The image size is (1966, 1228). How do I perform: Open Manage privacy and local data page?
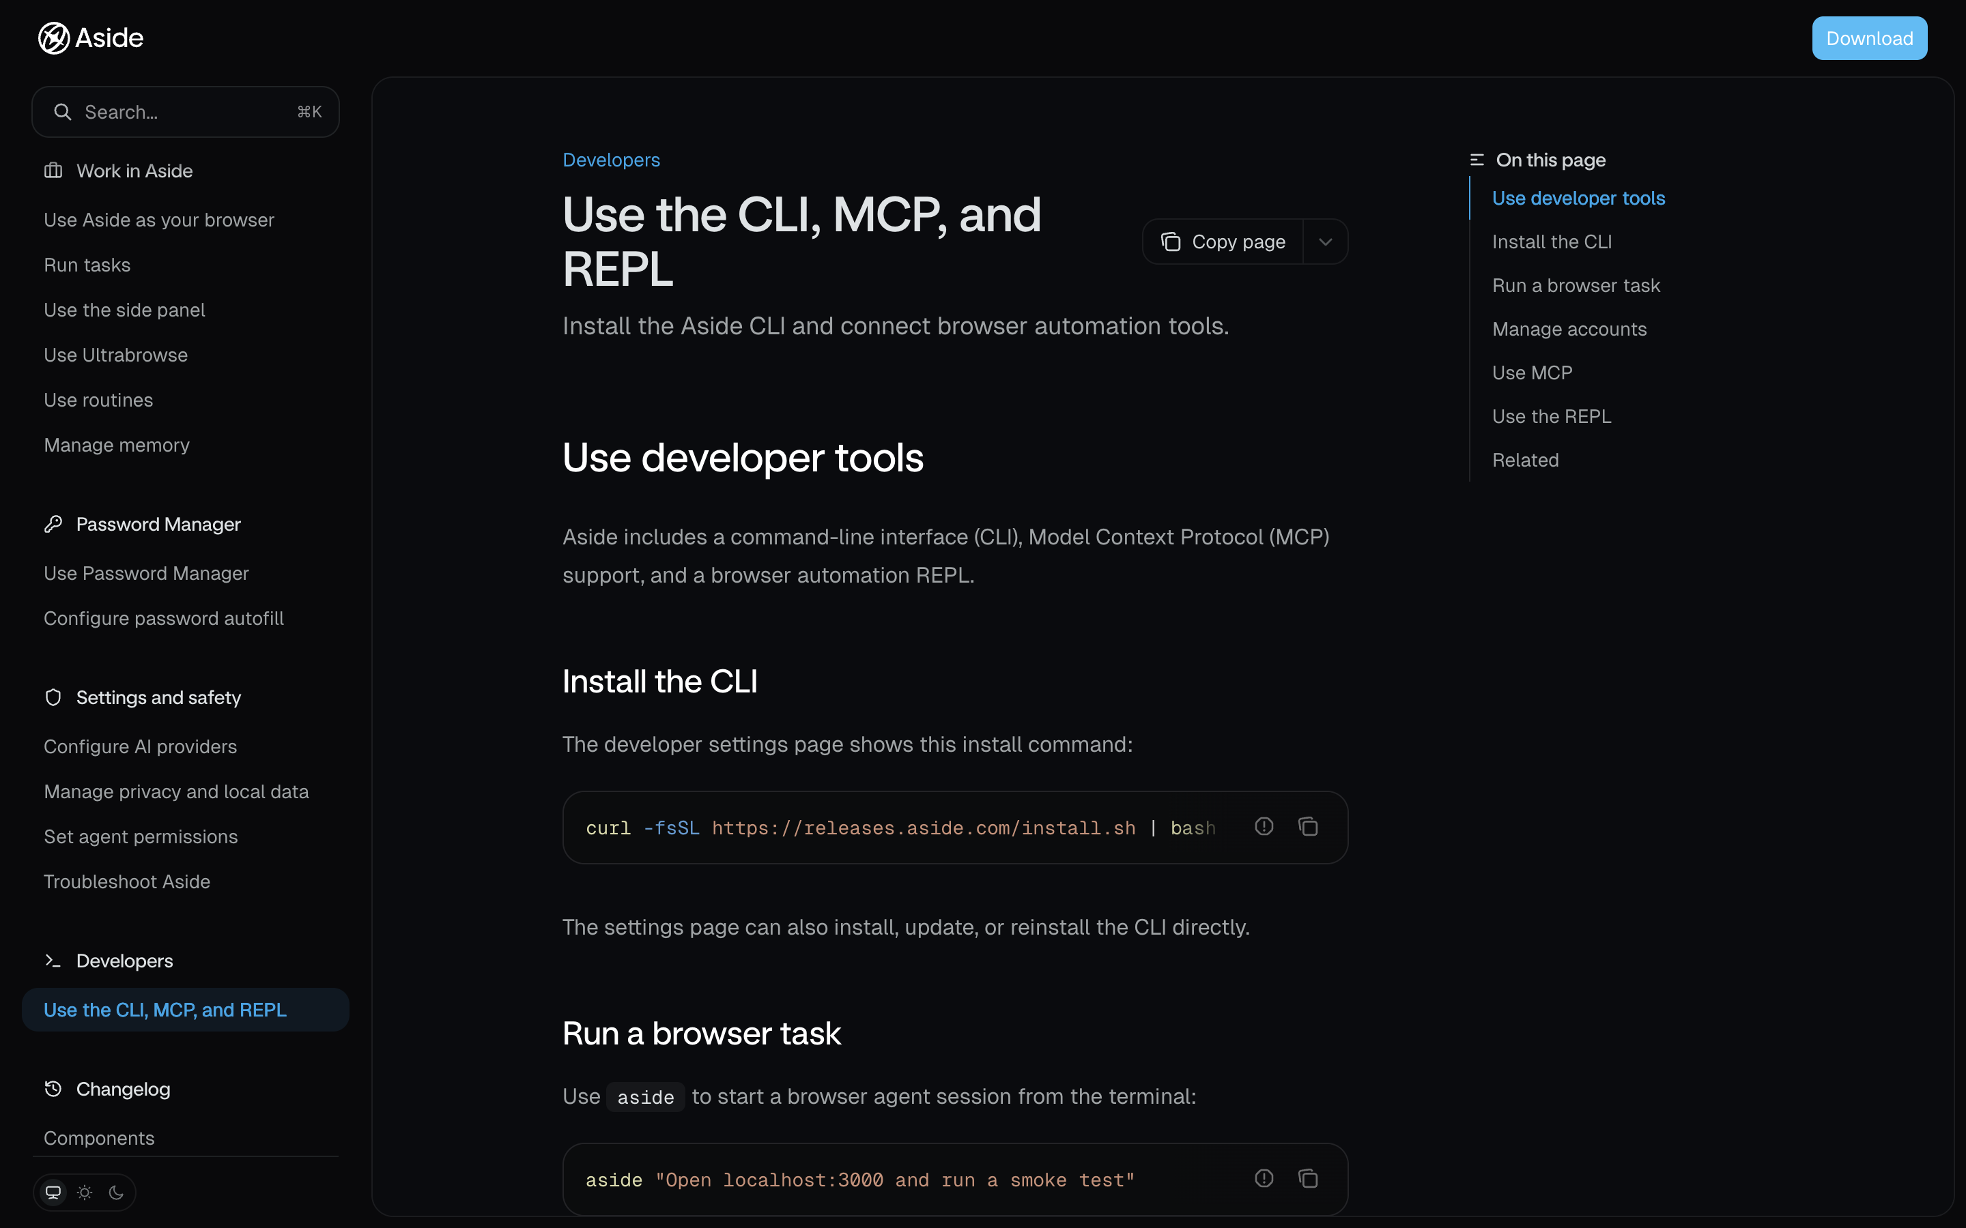click(x=176, y=792)
